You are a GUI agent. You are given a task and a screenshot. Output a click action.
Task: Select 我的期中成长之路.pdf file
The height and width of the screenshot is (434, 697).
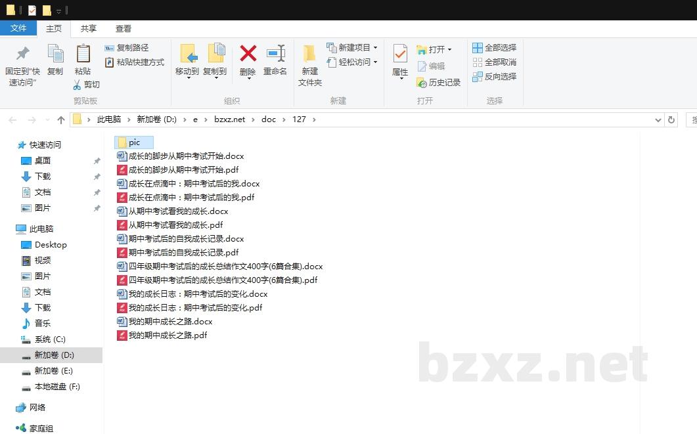click(x=168, y=336)
